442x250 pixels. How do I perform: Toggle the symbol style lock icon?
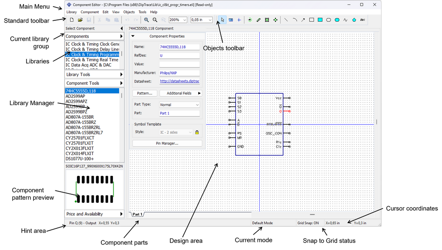tap(197, 133)
